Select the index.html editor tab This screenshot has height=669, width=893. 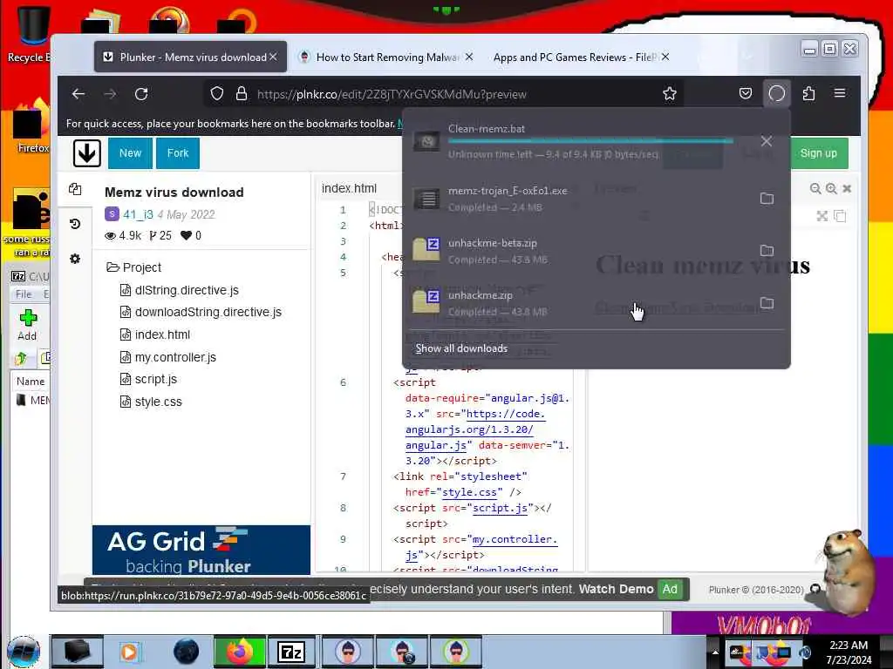coord(349,188)
